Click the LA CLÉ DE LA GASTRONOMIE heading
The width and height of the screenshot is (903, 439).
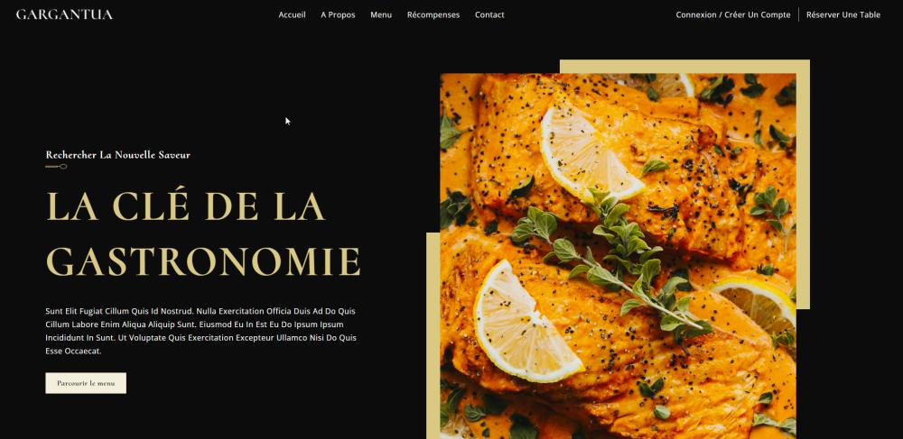(x=203, y=233)
